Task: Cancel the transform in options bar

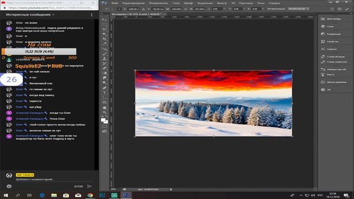Action: 340,9
